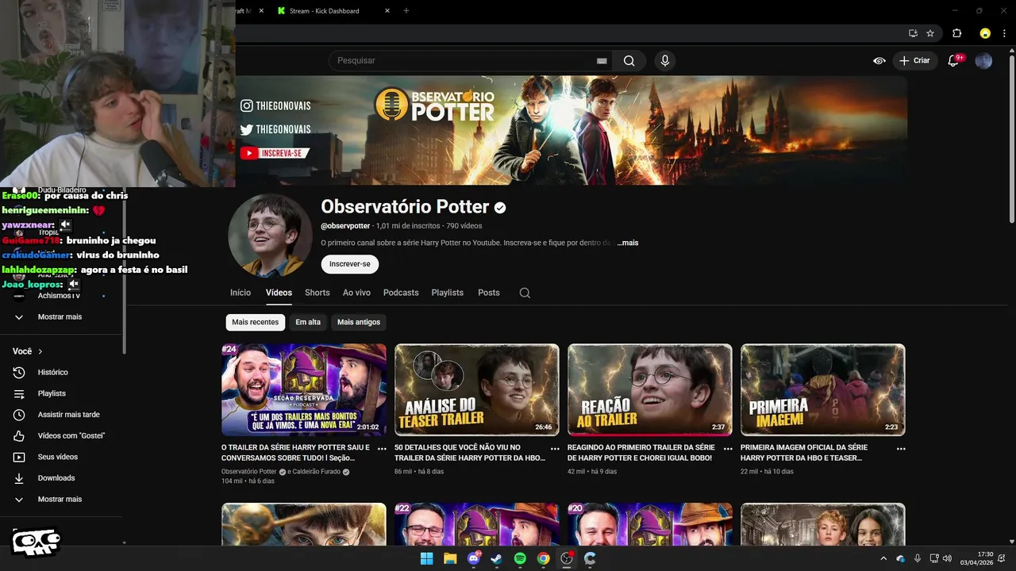
Task: Open Chrome extensions puzzle icon
Action: point(956,33)
